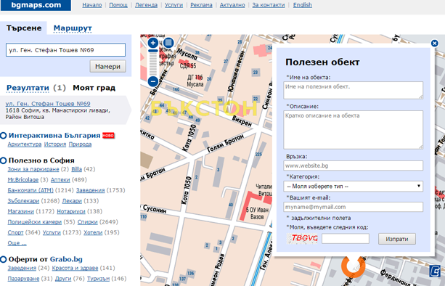The image size is (445, 286).
Task: Open the Спирки link
Action: (87, 221)
